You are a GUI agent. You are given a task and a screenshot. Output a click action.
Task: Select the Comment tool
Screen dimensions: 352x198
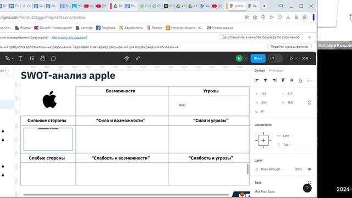tap(53, 58)
